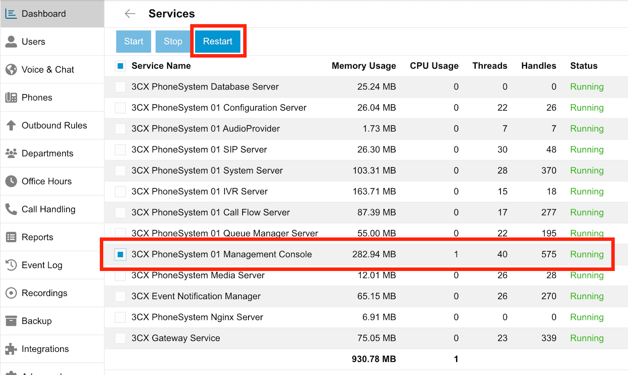The height and width of the screenshot is (375, 628).
Task: Open the Integrations section
Action: tap(45, 349)
